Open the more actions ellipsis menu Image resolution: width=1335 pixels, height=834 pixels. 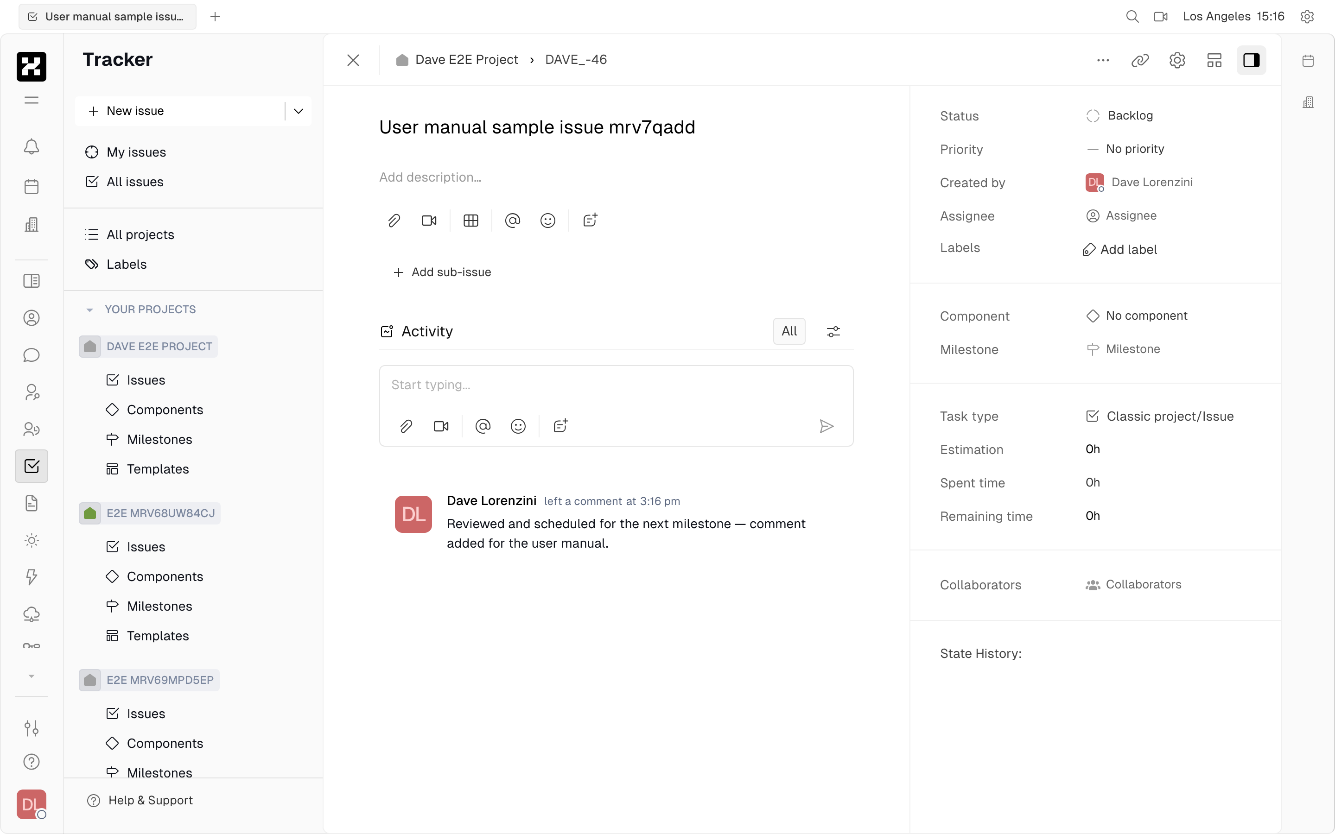click(x=1103, y=60)
